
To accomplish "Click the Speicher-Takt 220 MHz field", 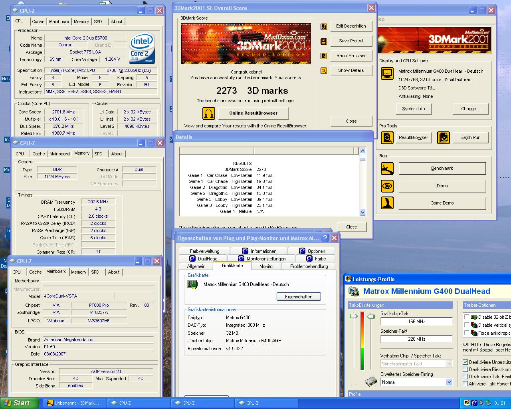I will pyautogui.click(x=416, y=339).
